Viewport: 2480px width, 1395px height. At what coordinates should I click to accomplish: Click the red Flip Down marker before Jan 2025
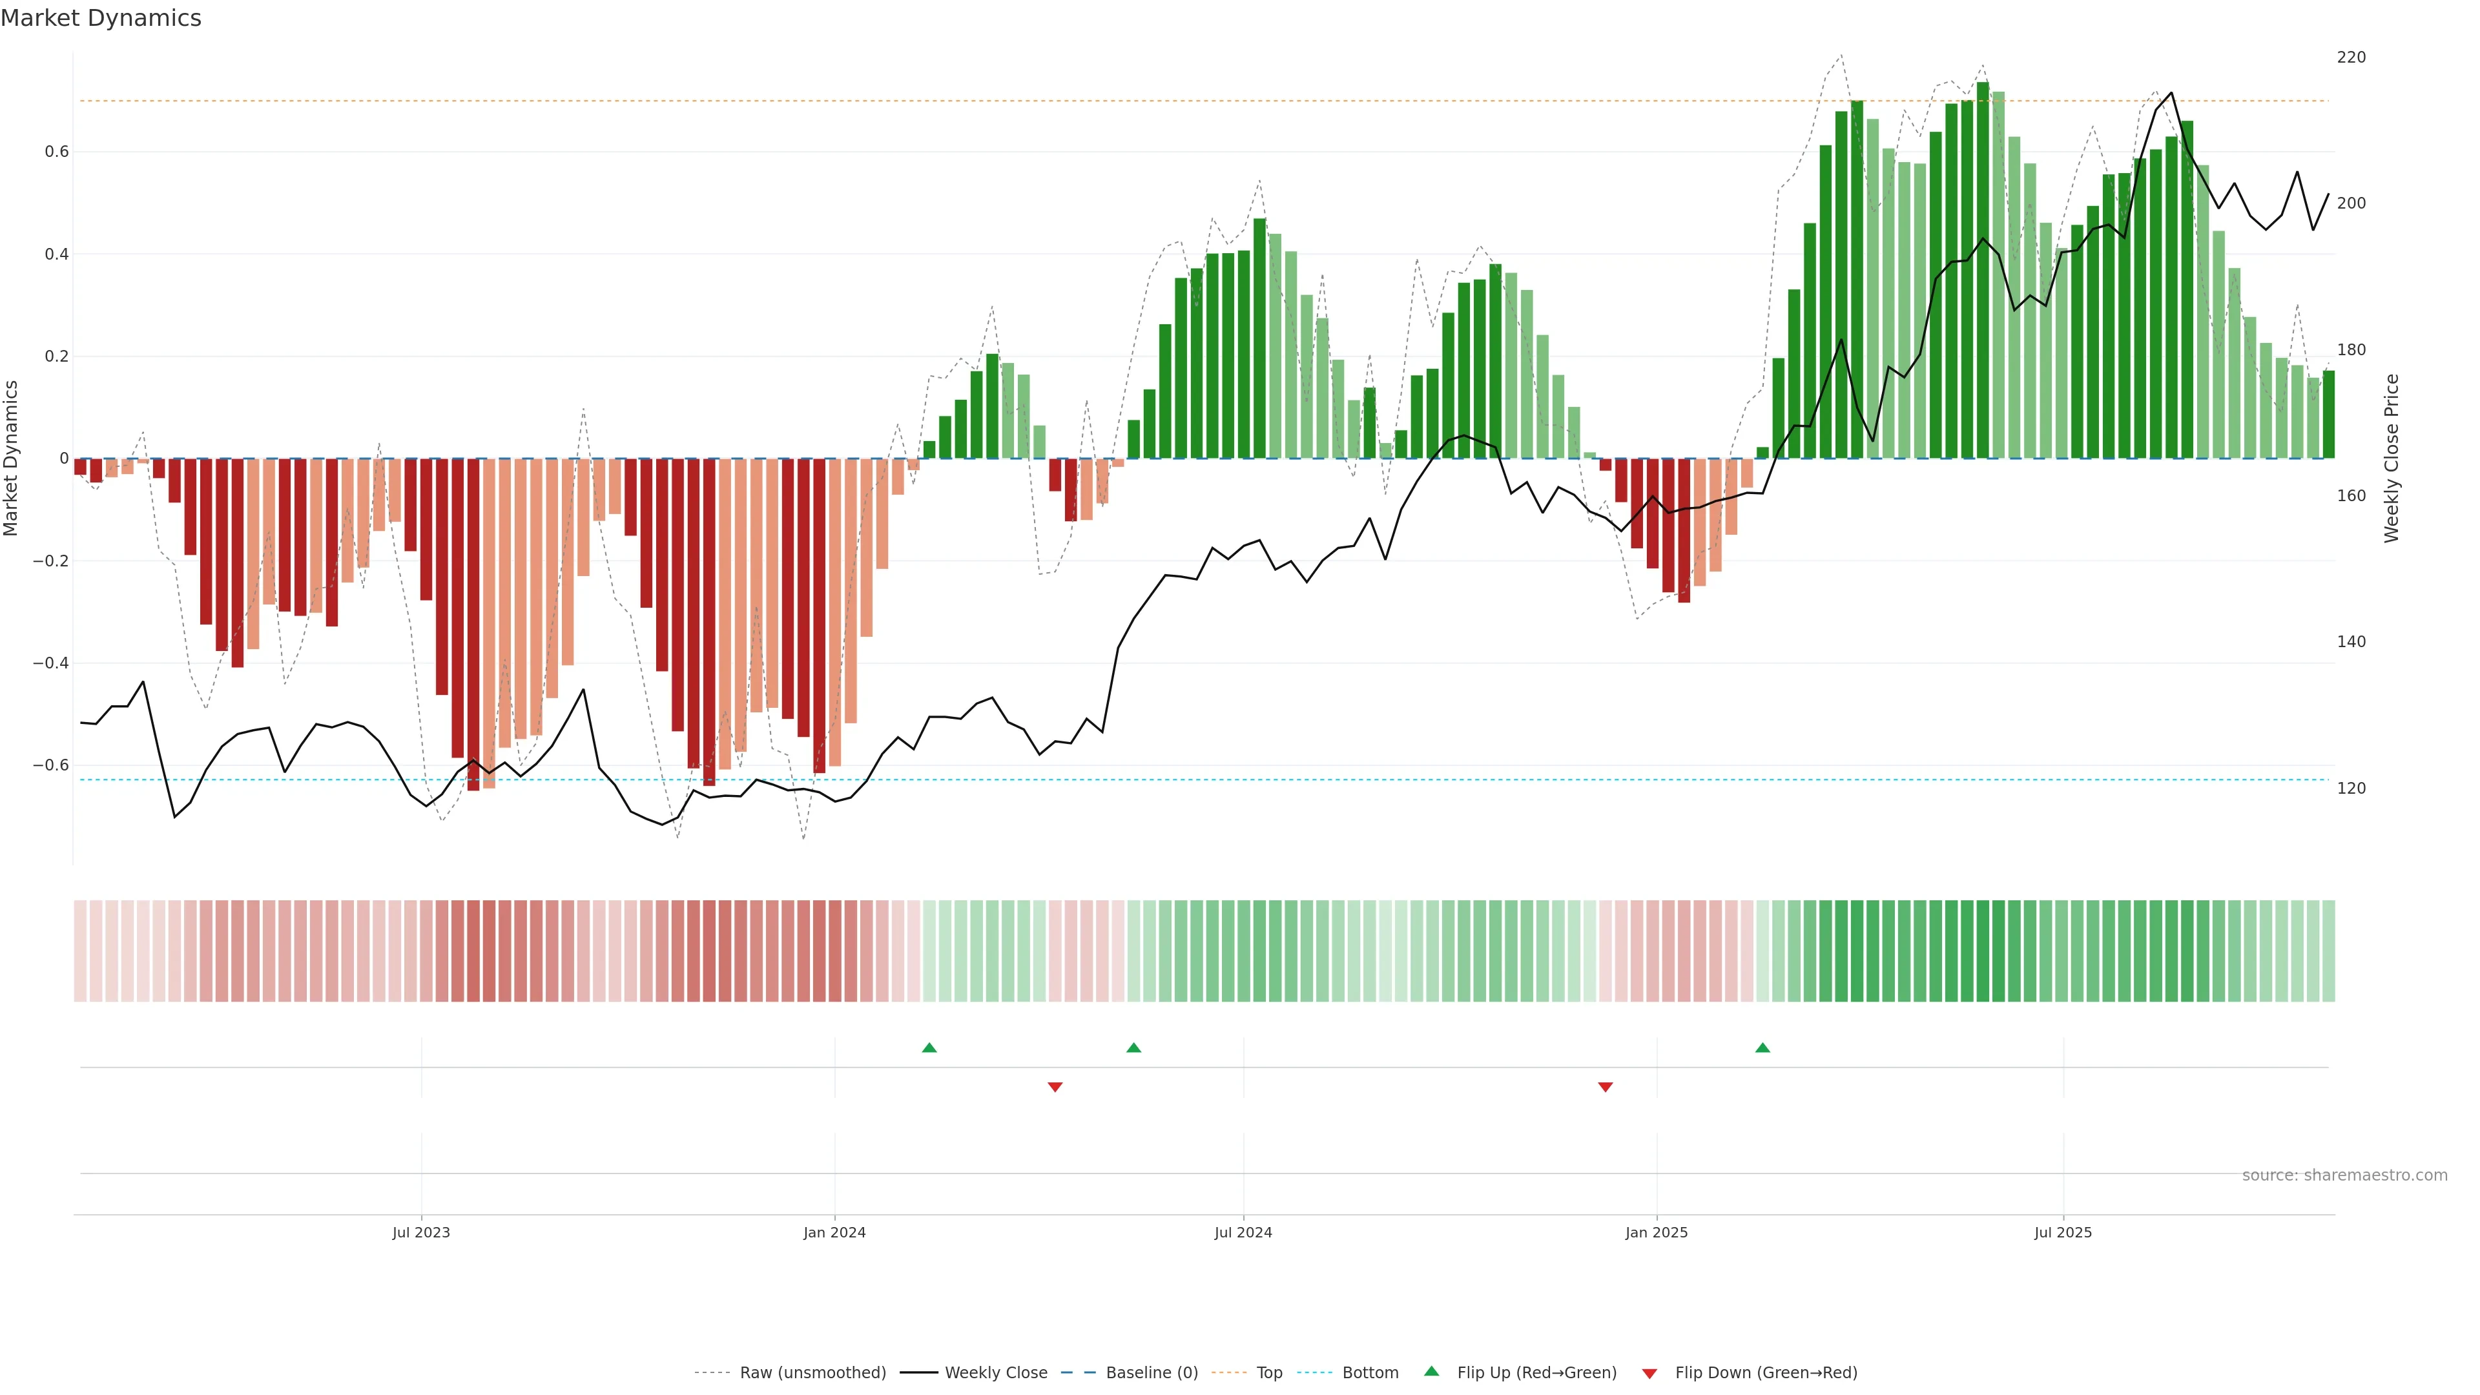[1605, 1087]
